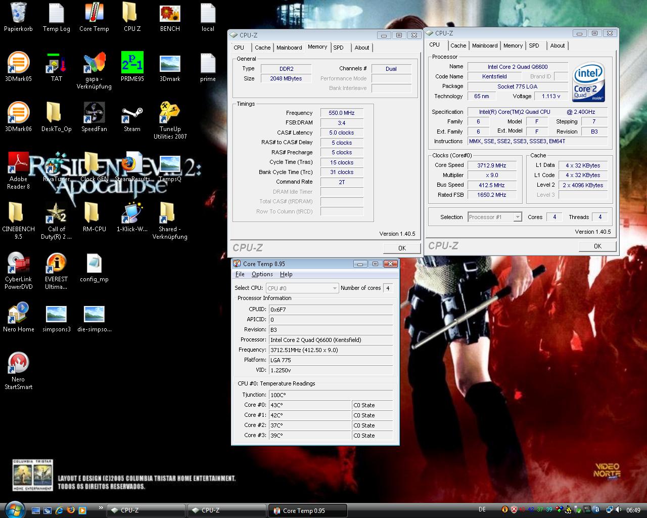Launch the Core Temp desktop shortcut
The width and height of the screenshot is (647, 518).
point(94,18)
